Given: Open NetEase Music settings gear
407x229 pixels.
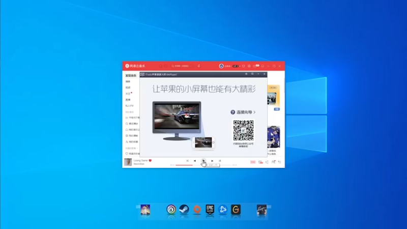Looking at the screenshot, I should point(249,66).
